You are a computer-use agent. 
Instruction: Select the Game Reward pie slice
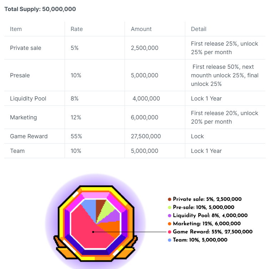click(x=87, y=232)
